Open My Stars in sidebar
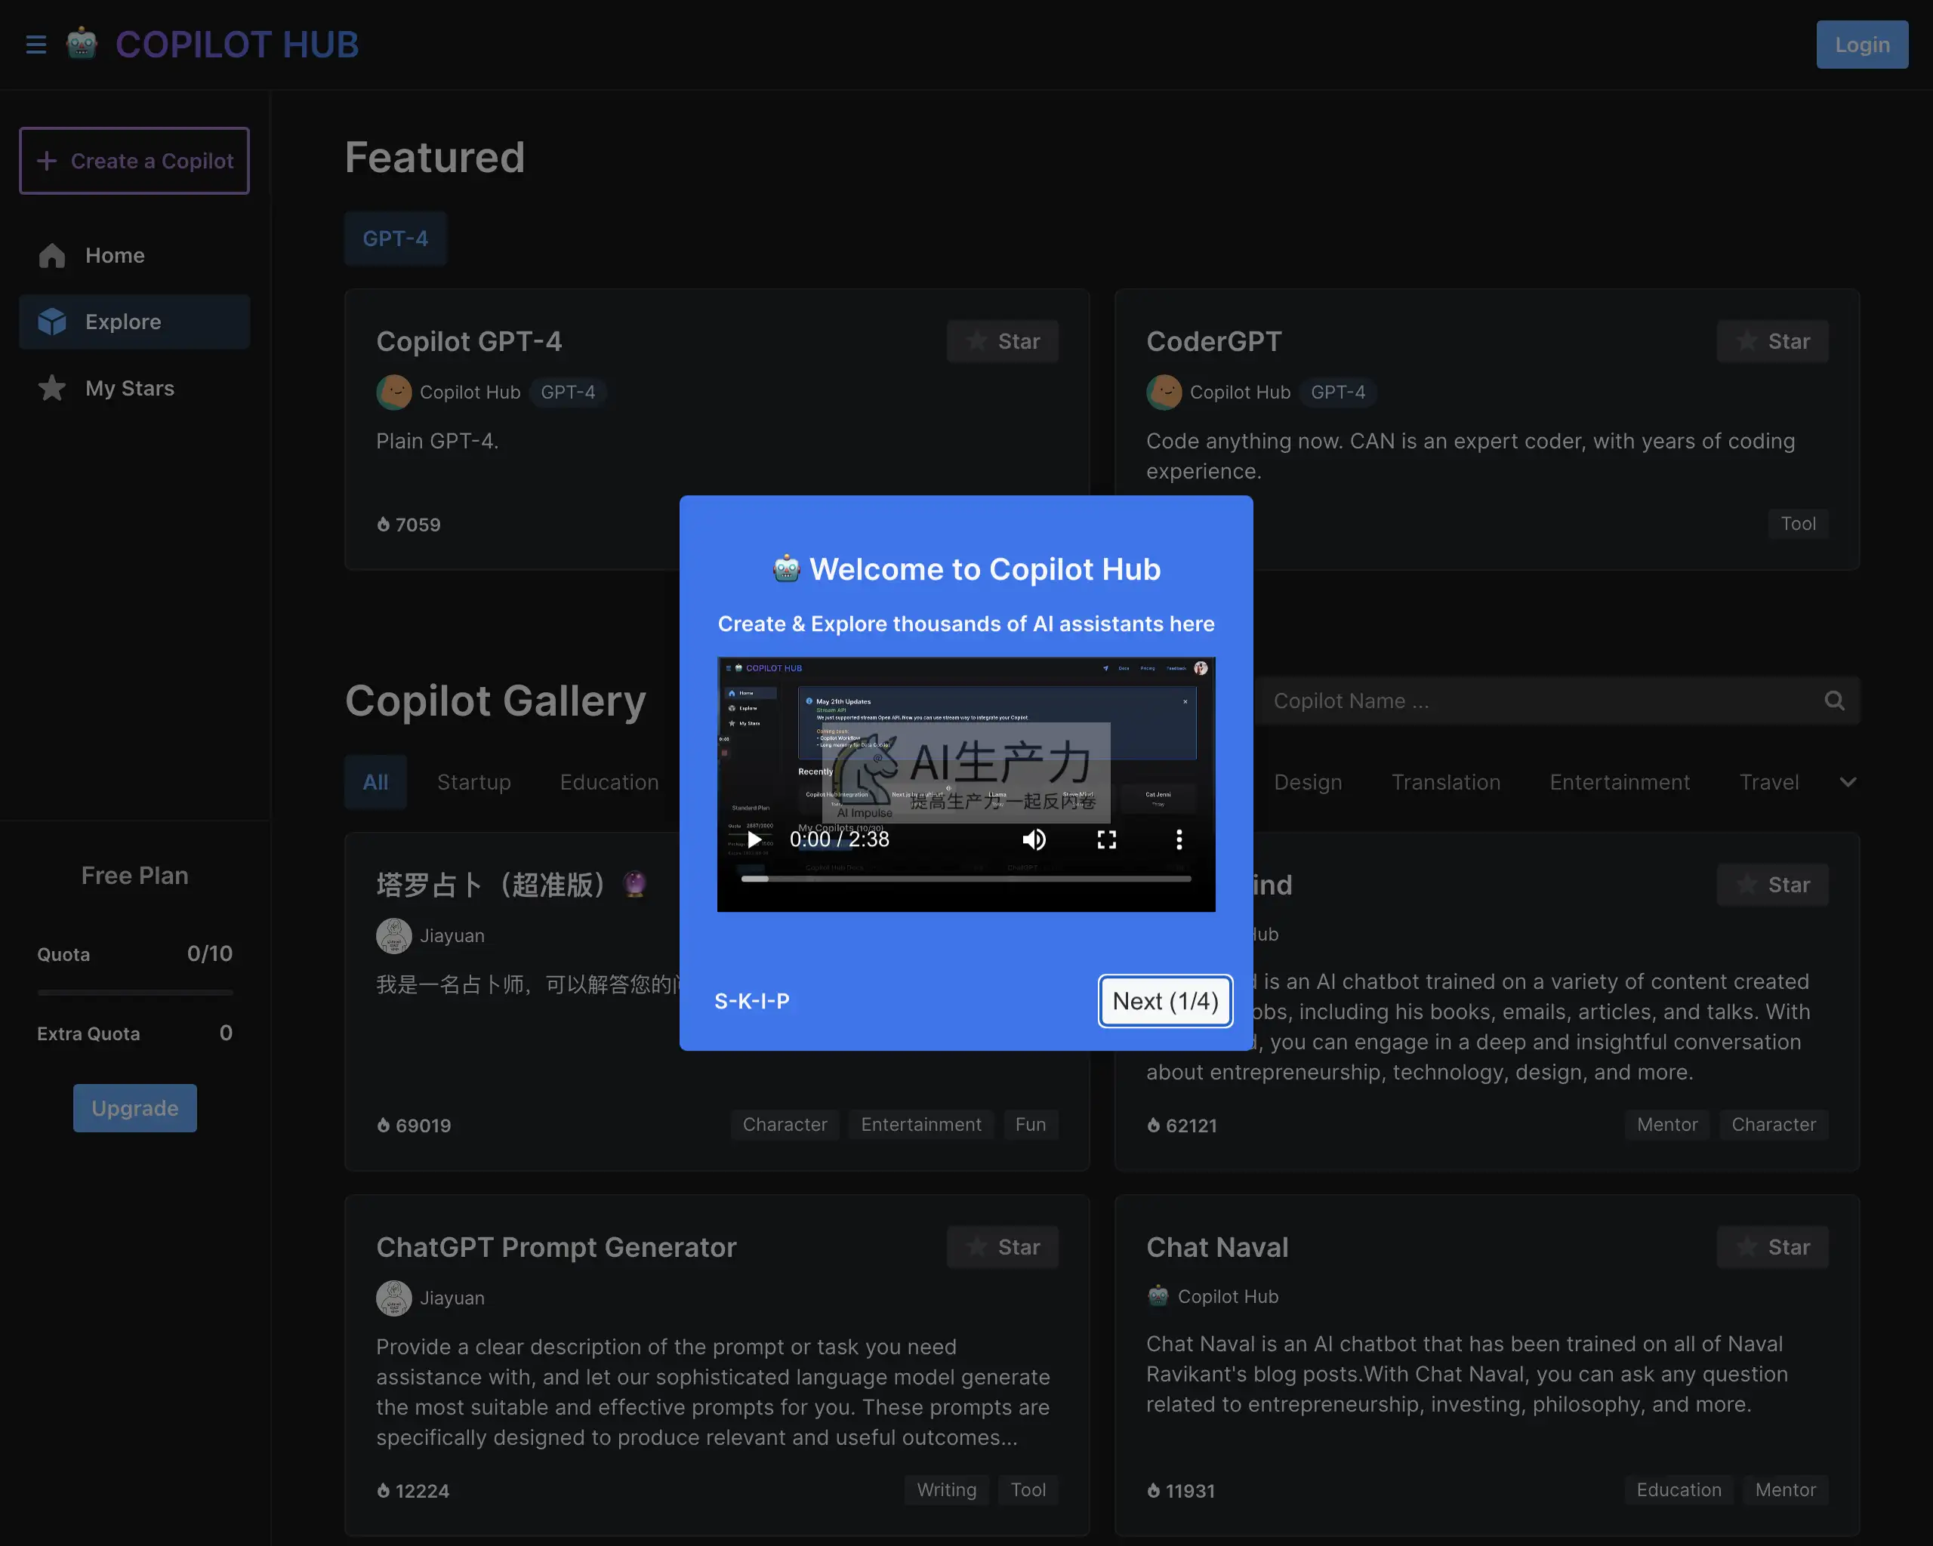This screenshot has width=1933, height=1546. point(134,388)
